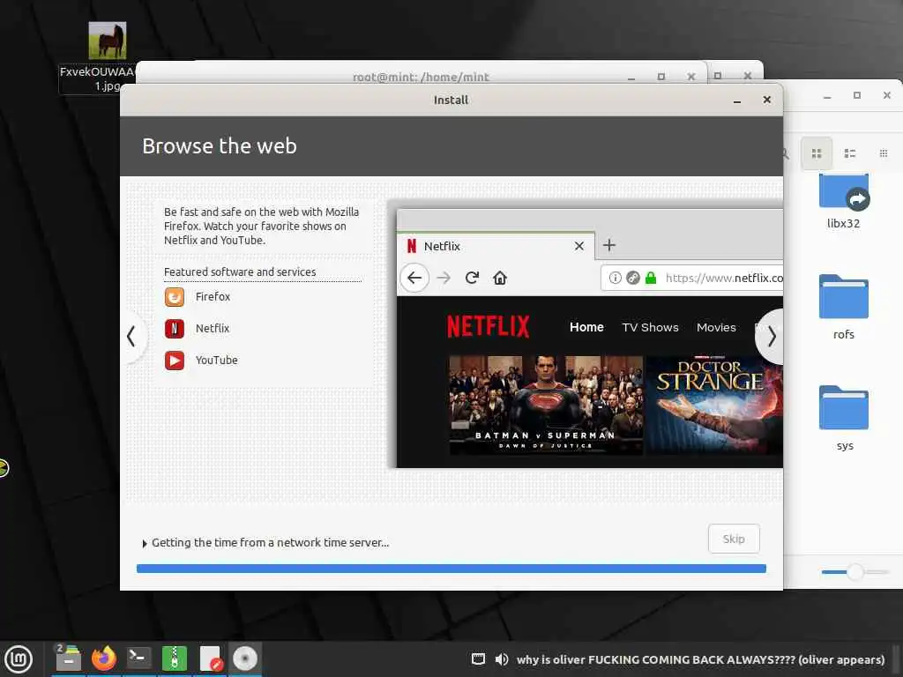Click the Batman v Superman poster

click(545, 405)
